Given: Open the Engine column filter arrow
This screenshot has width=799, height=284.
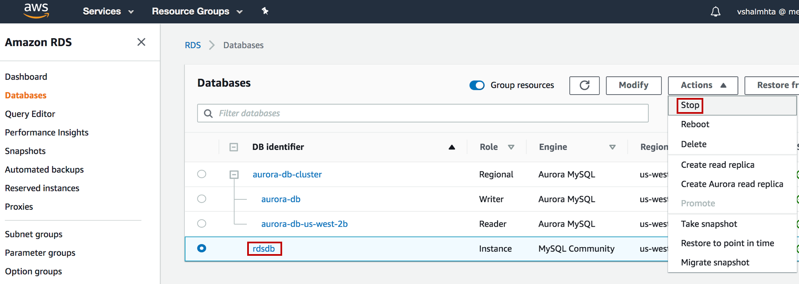Looking at the screenshot, I should pos(612,147).
